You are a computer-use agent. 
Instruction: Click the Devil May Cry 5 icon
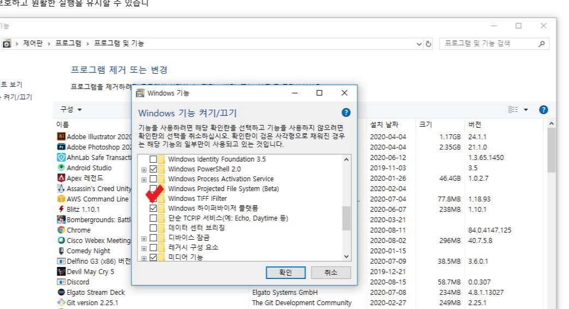(x=61, y=271)
